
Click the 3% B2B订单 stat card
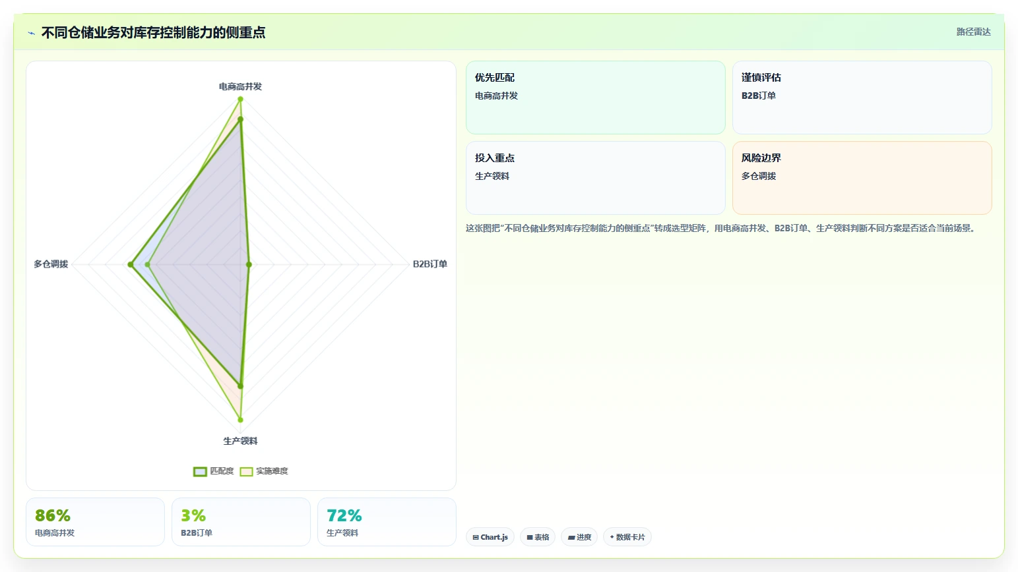[x=241, y=522]
